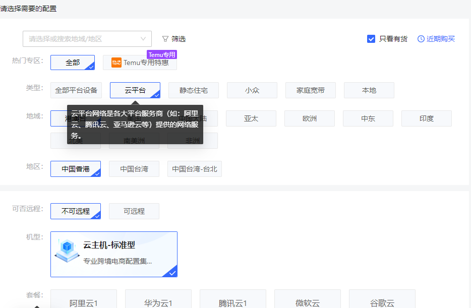Viewport: 471px width, 308px height.
Task: Choose the 小众 type option
Action: coord(252,90)
